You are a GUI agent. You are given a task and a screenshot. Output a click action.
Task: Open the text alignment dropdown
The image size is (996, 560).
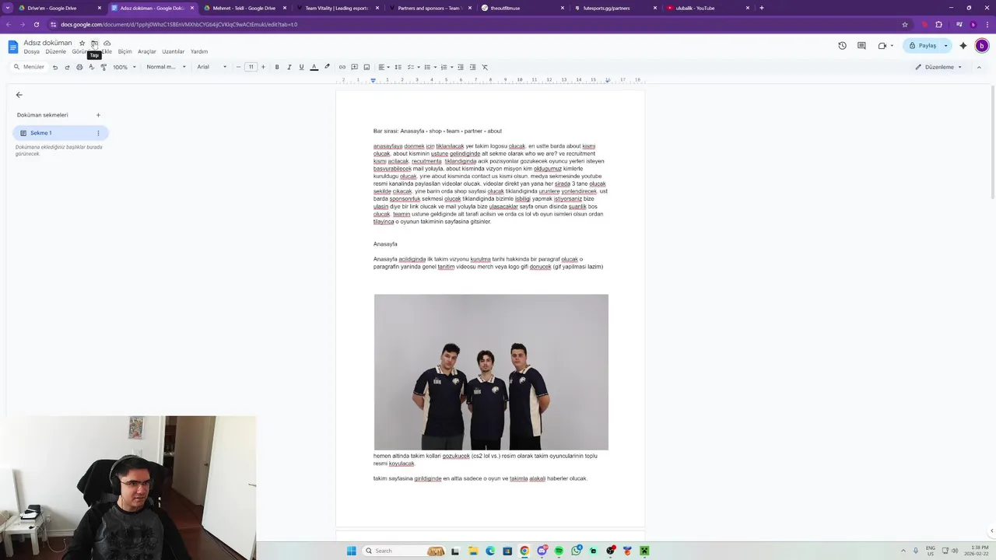coord(384,67)
